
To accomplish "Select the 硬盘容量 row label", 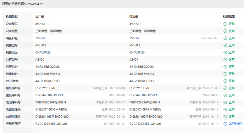I will tap(12, 38).
